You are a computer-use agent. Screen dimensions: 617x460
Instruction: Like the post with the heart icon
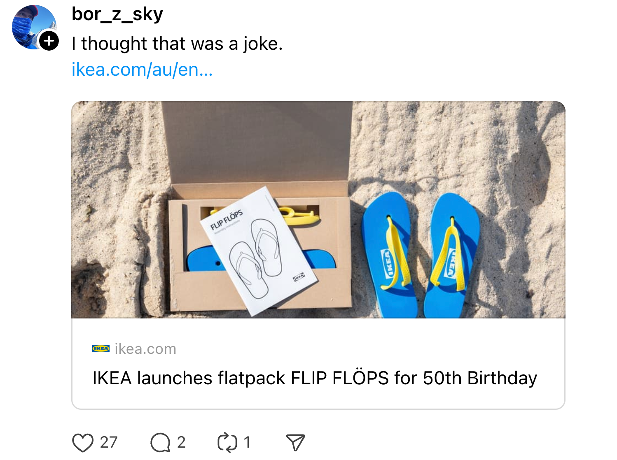tap(83, 443)
